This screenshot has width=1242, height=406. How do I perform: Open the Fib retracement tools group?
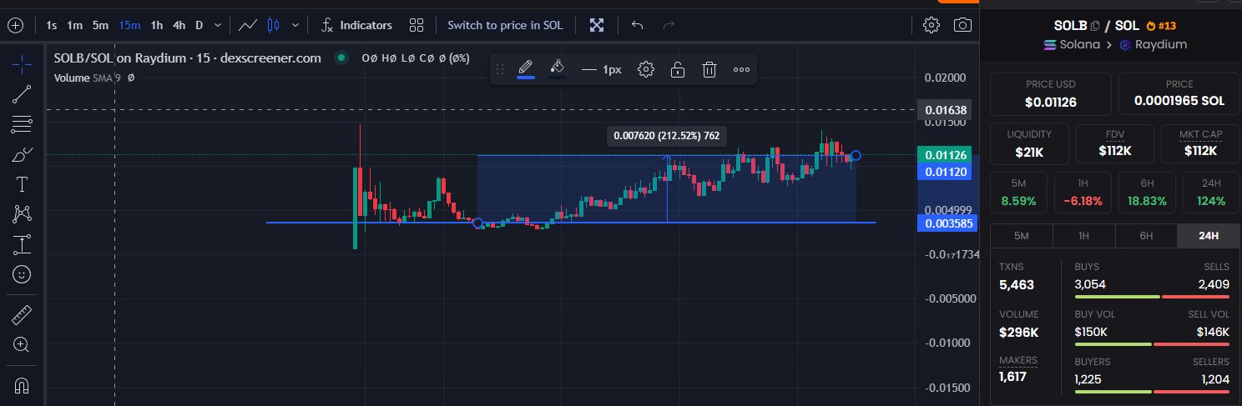[22, 124]
